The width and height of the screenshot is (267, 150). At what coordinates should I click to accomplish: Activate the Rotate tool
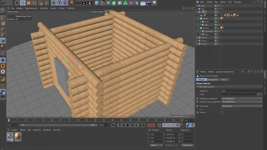tap(34, 3)
